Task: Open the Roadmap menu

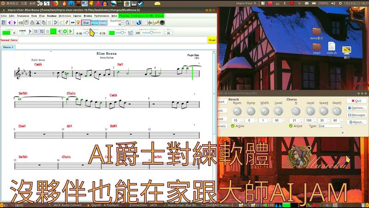Action: point(52,16)
